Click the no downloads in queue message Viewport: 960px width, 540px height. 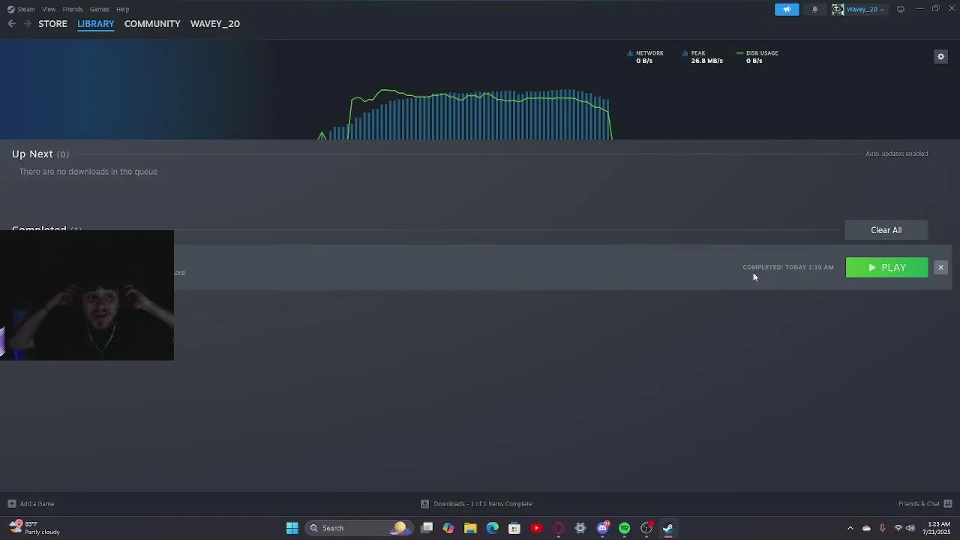(x=88, y=172)
